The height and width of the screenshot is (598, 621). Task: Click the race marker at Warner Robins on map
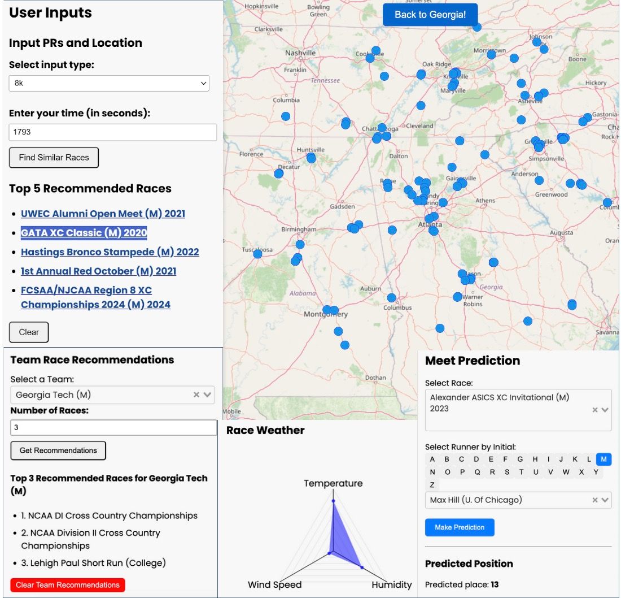click(457, 297)
